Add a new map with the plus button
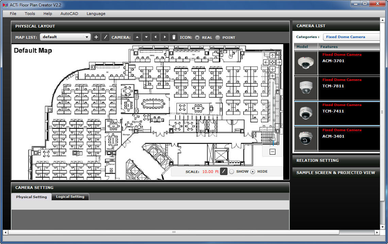This screenshot has width=388, height=244. pos(96,37)
